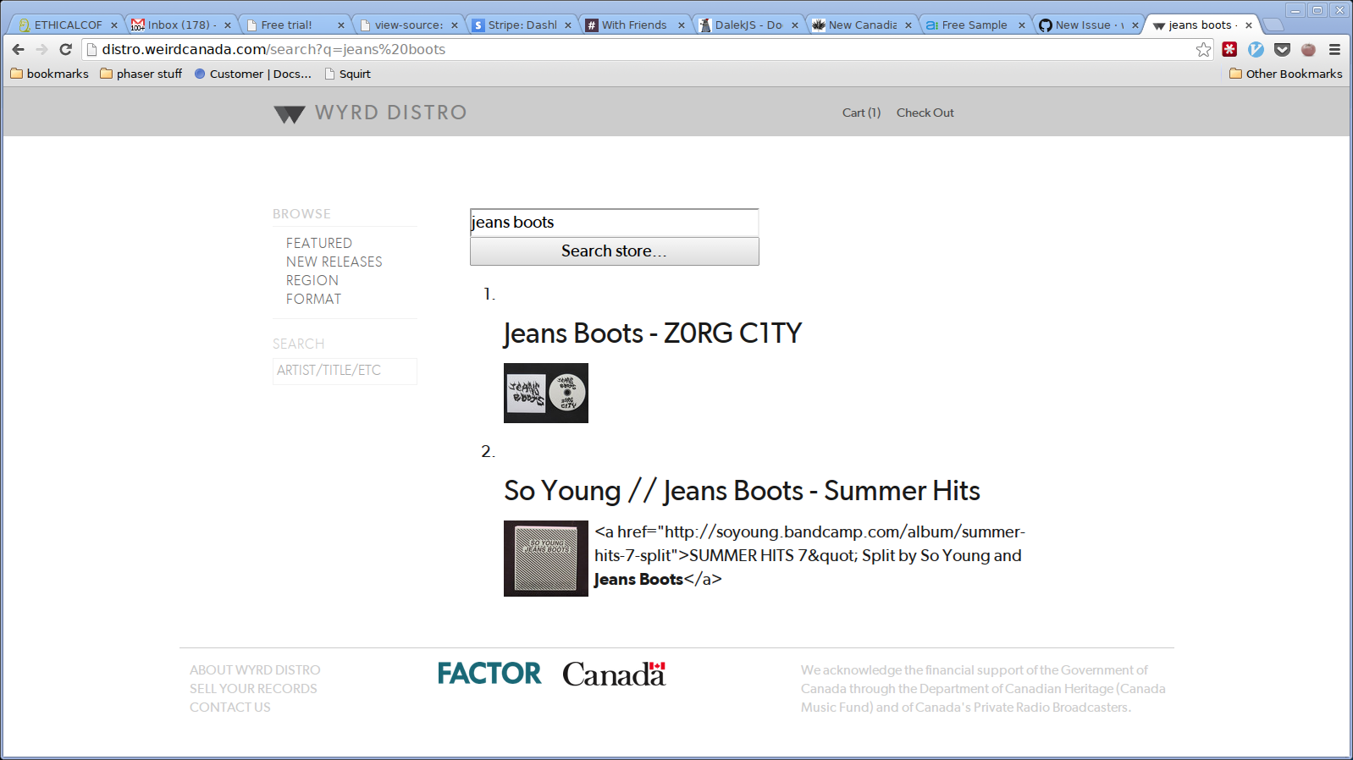Switch to the GitHub New Issue tab
1353x760 pixels.
(x=1087, y=25)
